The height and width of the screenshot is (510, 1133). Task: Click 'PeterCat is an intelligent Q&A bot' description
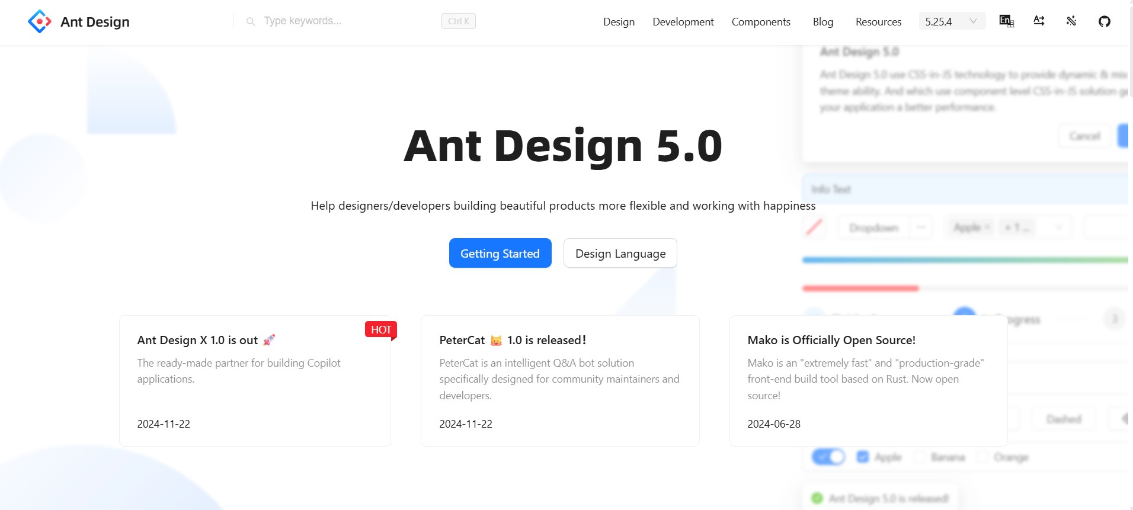[559, 379]
